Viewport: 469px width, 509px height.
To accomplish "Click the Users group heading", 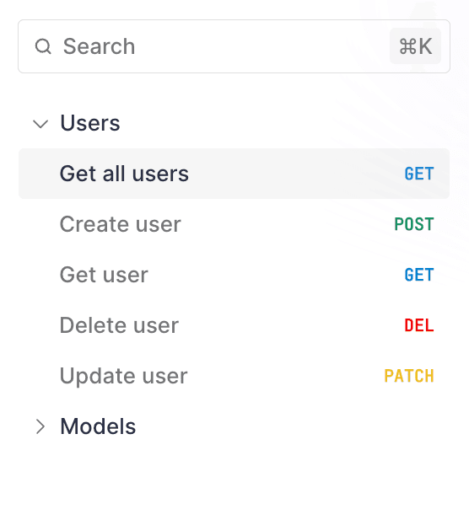I will coord(90,123).
